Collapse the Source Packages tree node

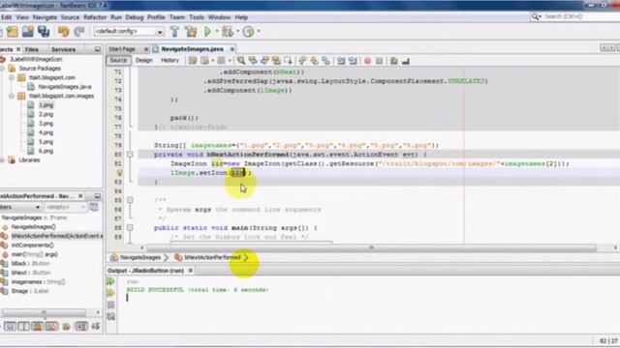pyautogui.click(x=2, y=69)
